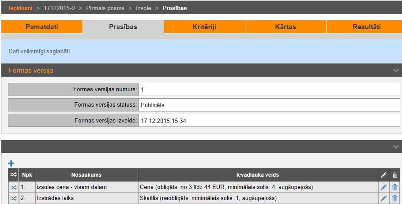The image size is (402, 204).
Task: Open the Kritēriji tab
Action: pos(204,27)
